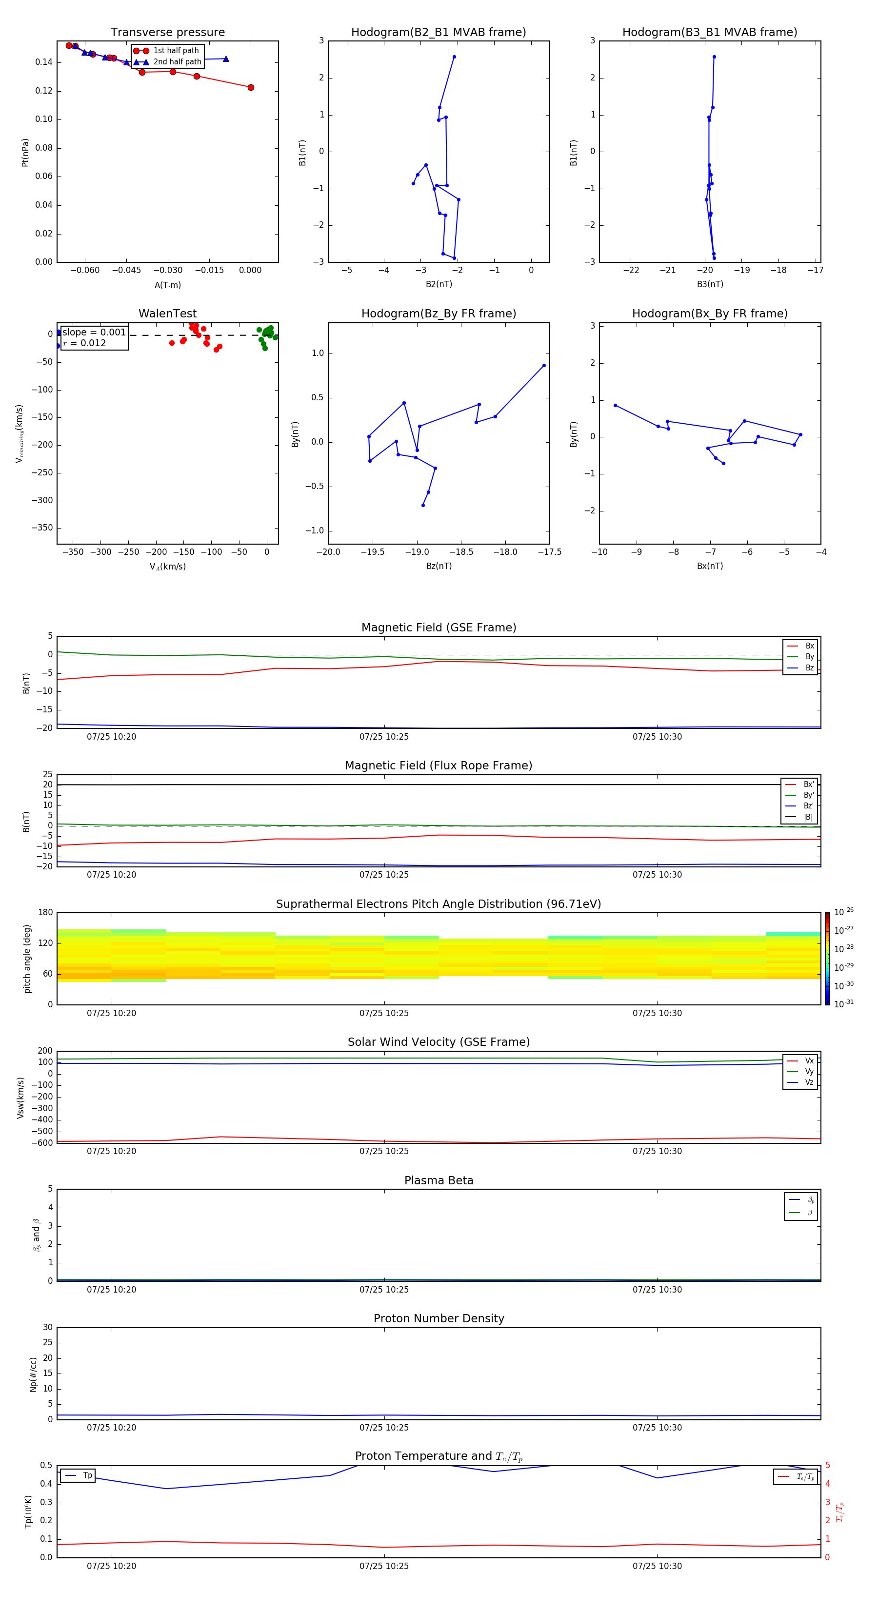
Task: Click '07/25 10:30' tick on Proton Density plot
Action: tap(657, 1428)
